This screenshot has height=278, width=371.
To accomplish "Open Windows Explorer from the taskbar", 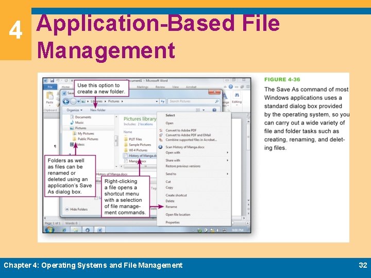I will click(x=76, y=230).
